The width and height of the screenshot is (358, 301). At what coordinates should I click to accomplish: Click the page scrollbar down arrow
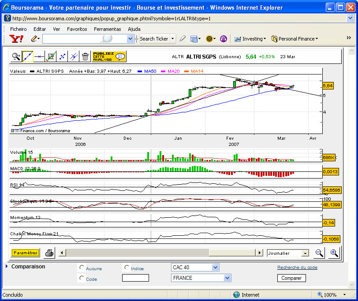352,284
